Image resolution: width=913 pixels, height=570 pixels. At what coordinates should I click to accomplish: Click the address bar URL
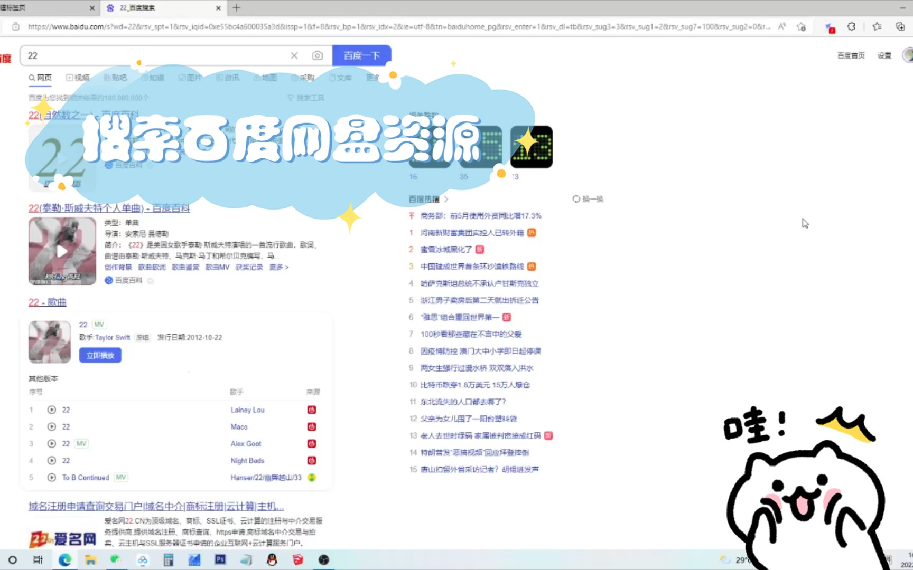[399, 26]
